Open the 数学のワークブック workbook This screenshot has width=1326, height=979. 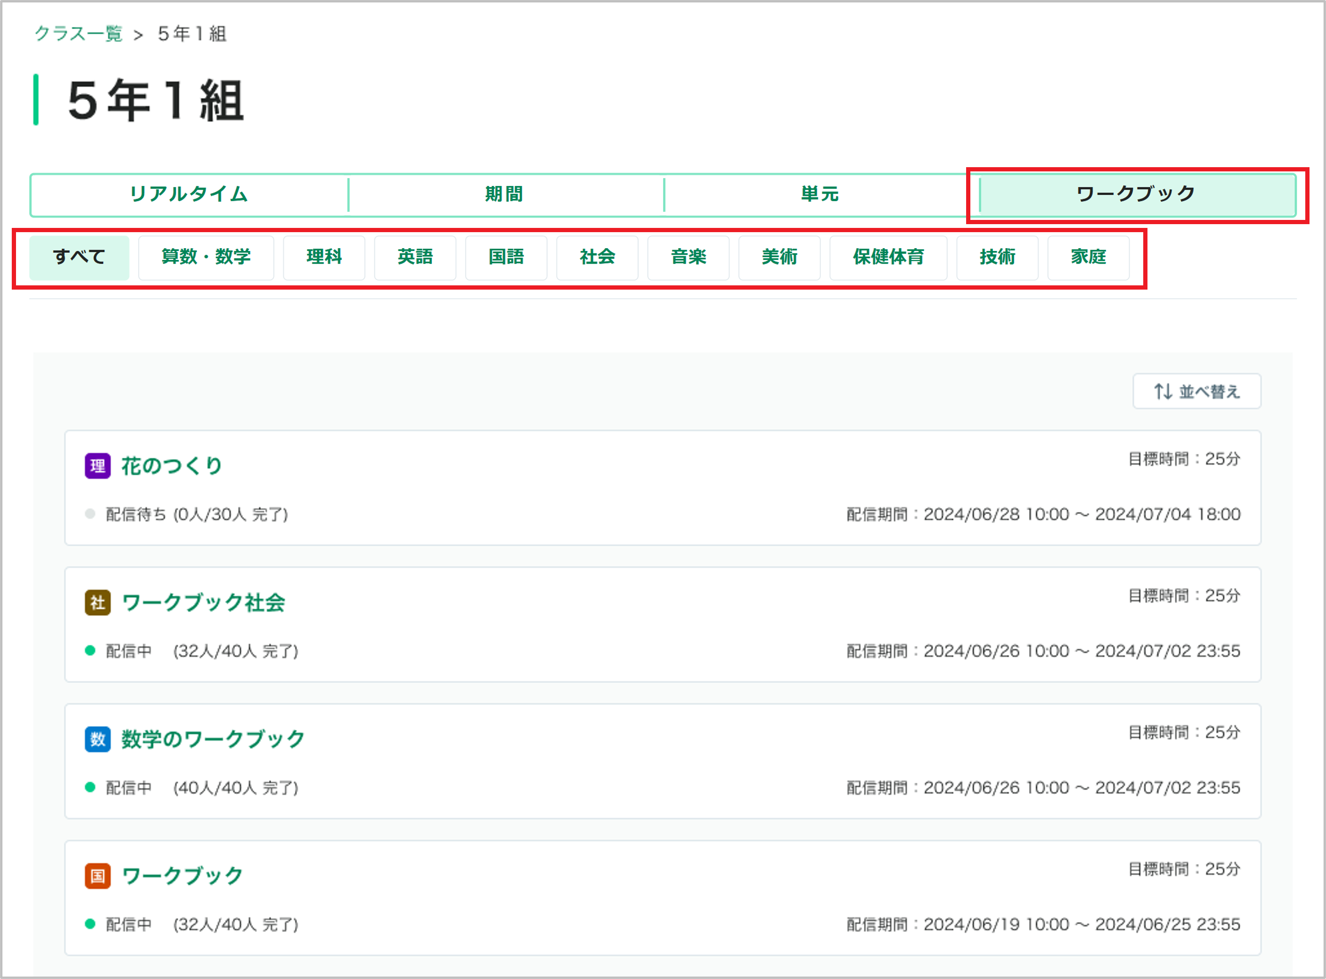pos(213,739)
